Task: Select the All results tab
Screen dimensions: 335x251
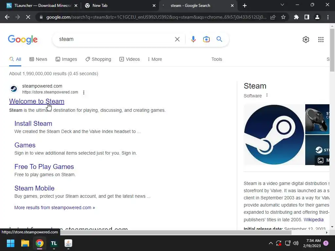Action: tap(15, 59)
